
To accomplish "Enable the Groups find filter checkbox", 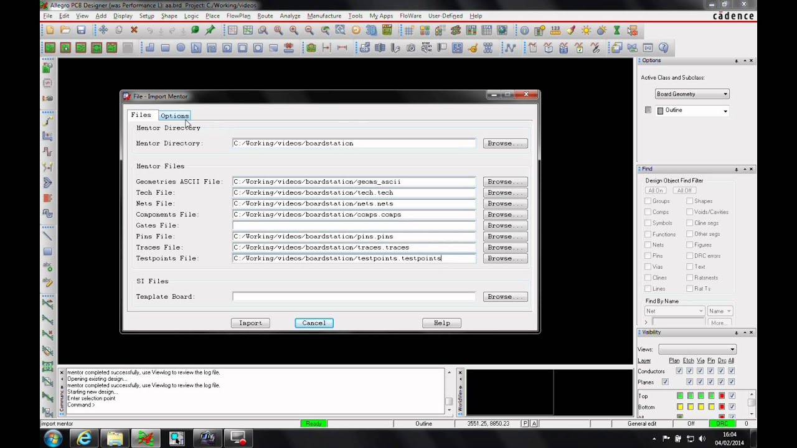I will click(x=648, y=201).
